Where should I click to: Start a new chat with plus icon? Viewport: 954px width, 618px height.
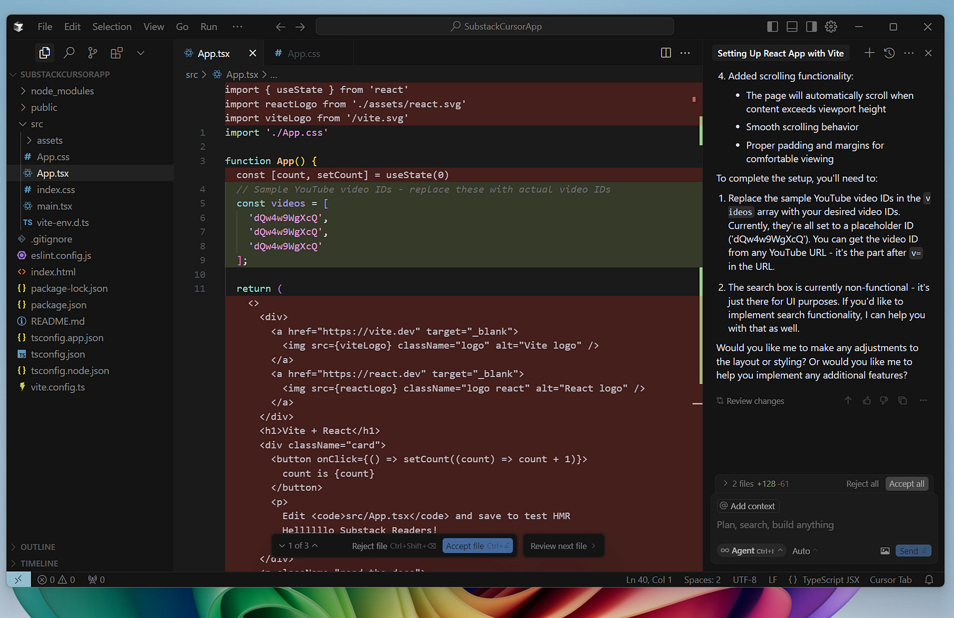[869, 53]
